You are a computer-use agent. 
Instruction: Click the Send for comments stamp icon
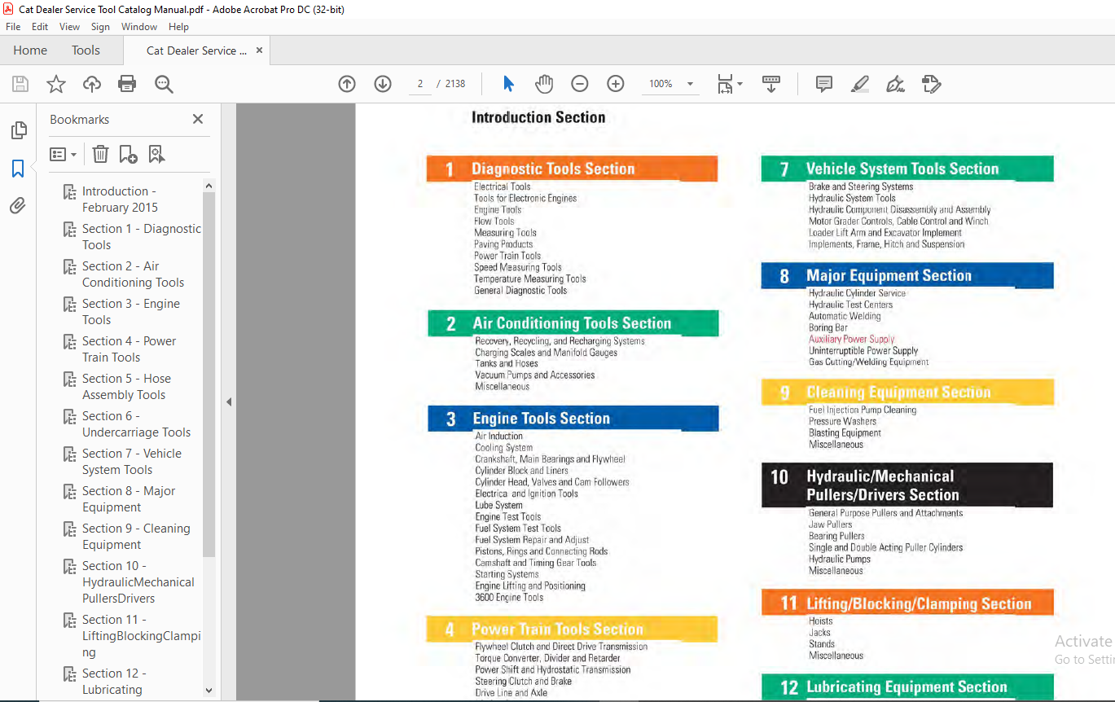click(932, 84)
